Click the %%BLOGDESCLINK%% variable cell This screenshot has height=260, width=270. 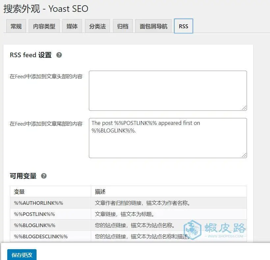point(50,236)
